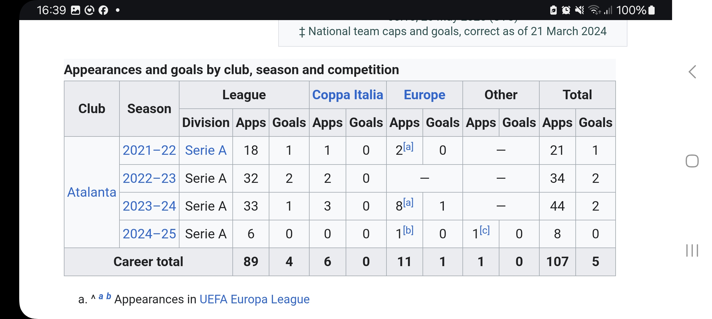Tap the Android home button
This screenshot has width=712, height=319.
tap(692, 161)
